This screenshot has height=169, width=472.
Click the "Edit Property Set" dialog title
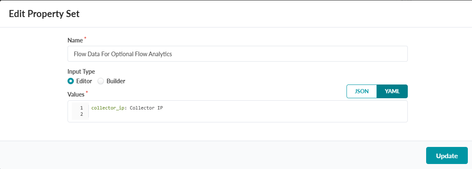[44, 14]
